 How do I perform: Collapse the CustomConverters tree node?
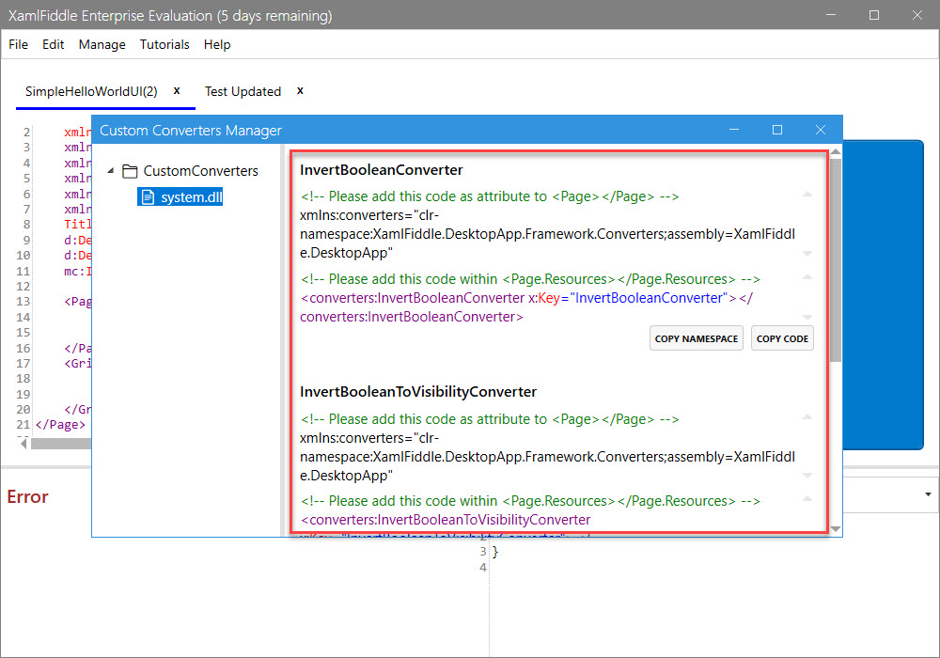click(x=111, y=171)
